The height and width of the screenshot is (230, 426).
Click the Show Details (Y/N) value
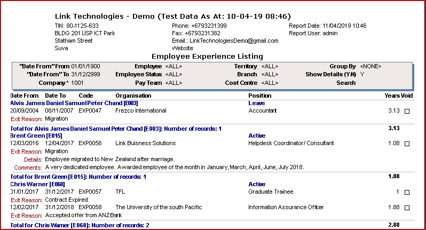[362, 75]
